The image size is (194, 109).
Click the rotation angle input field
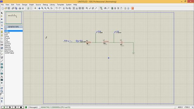click(x=2, y=94)
